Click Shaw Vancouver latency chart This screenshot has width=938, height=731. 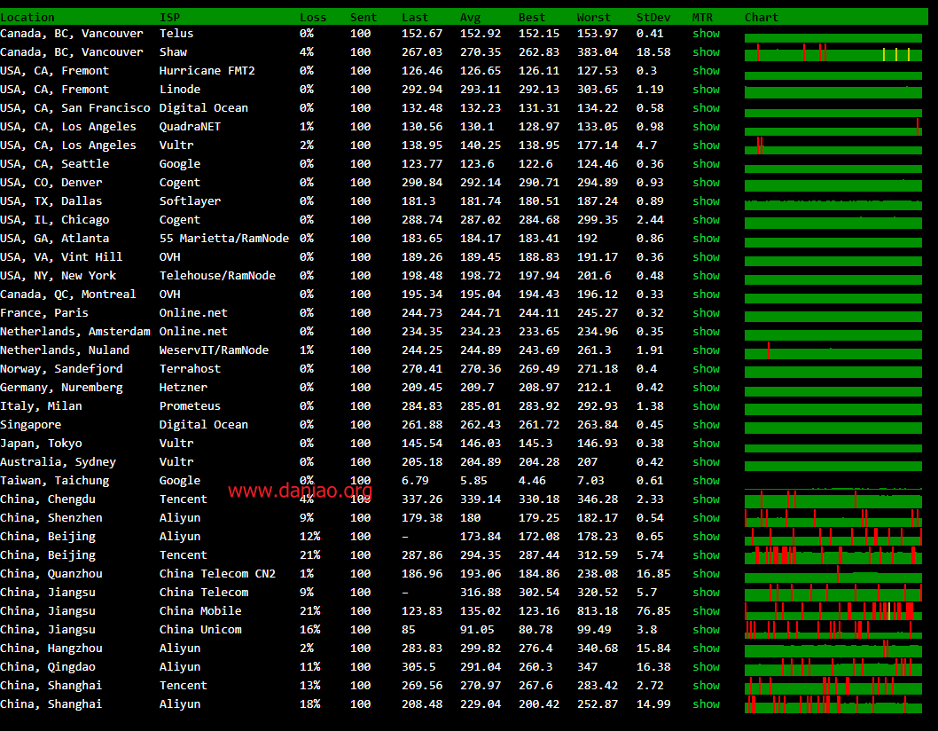click(833, 52)
